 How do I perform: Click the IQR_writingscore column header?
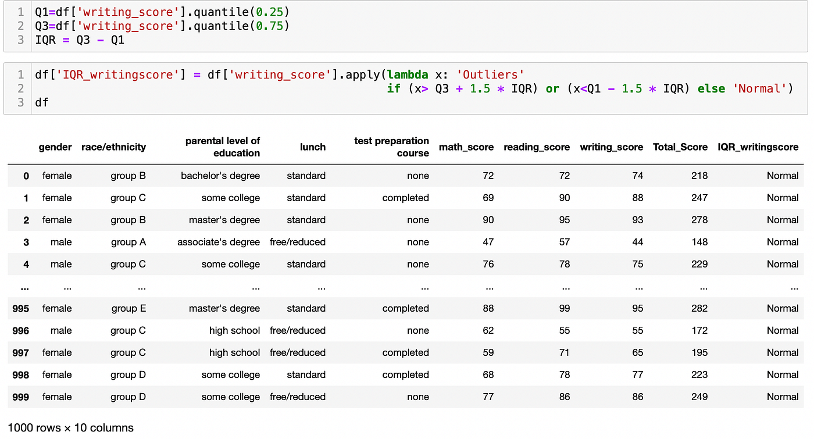pyautogui.click(x=758, y=147)
